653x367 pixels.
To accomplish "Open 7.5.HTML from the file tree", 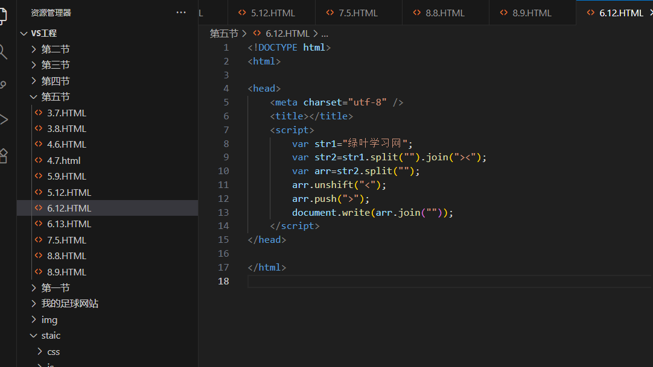I will click(x=107, y=240).
